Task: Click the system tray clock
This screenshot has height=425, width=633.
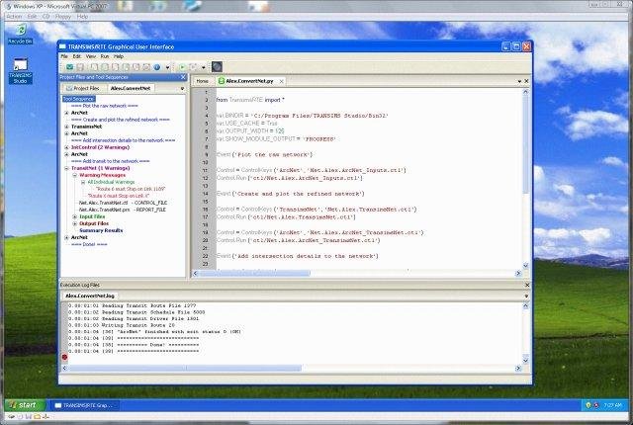Action: 613,405
